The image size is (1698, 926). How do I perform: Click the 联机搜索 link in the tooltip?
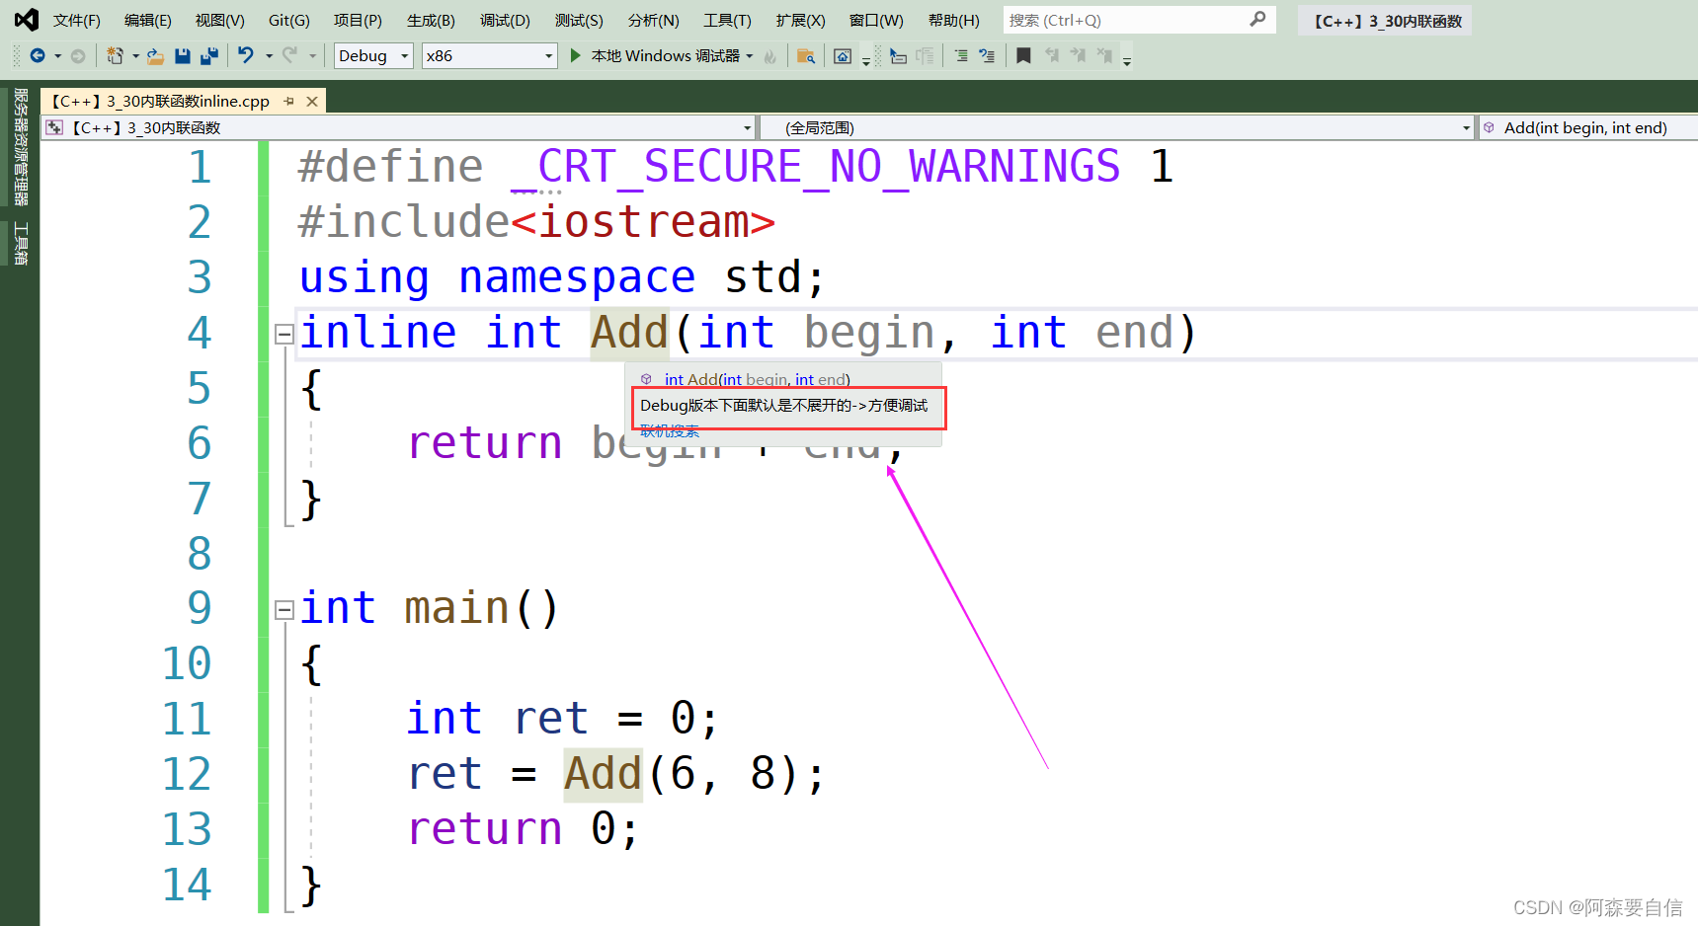[669, 431]
